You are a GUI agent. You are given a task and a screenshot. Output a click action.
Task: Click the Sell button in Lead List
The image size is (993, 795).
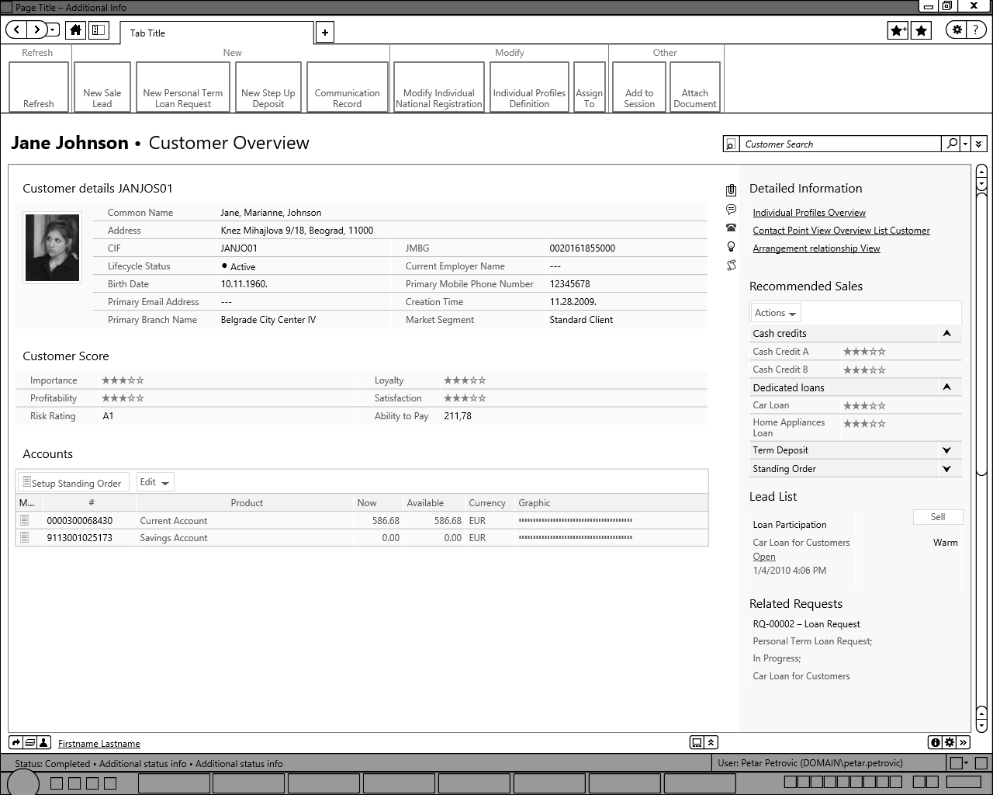[x=938, y=517]
